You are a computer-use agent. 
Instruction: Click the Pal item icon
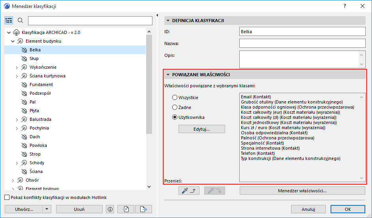pos(24,102)
